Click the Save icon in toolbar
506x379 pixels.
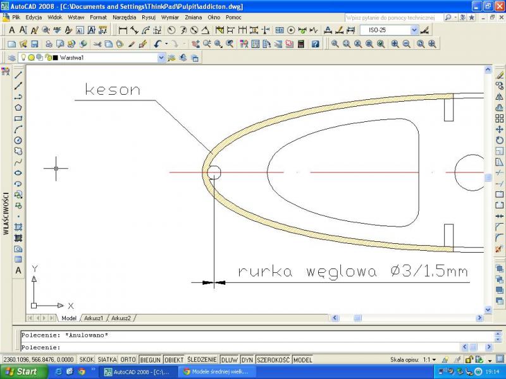[34, 44]
